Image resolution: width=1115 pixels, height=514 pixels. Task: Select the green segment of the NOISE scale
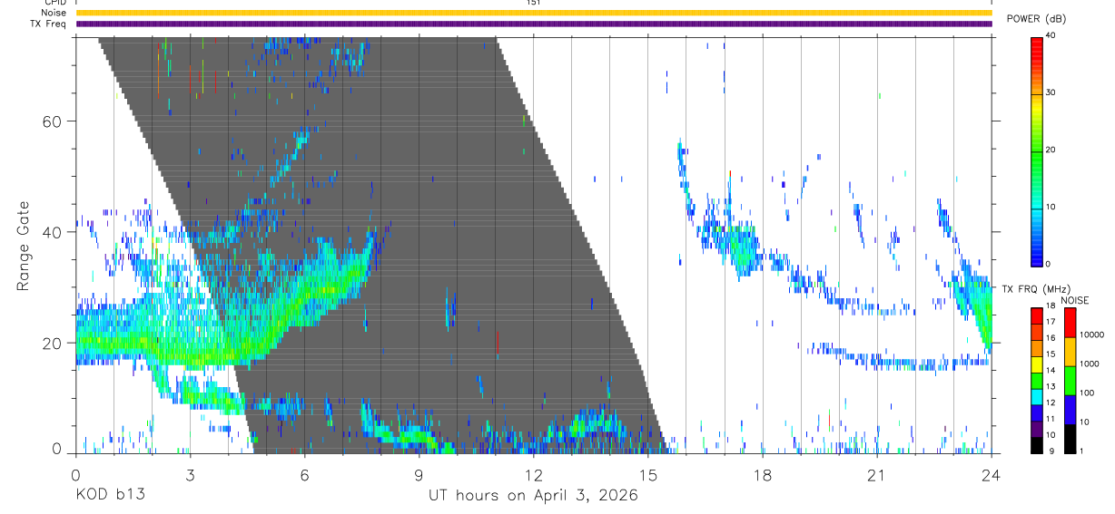click(1070, 381)
